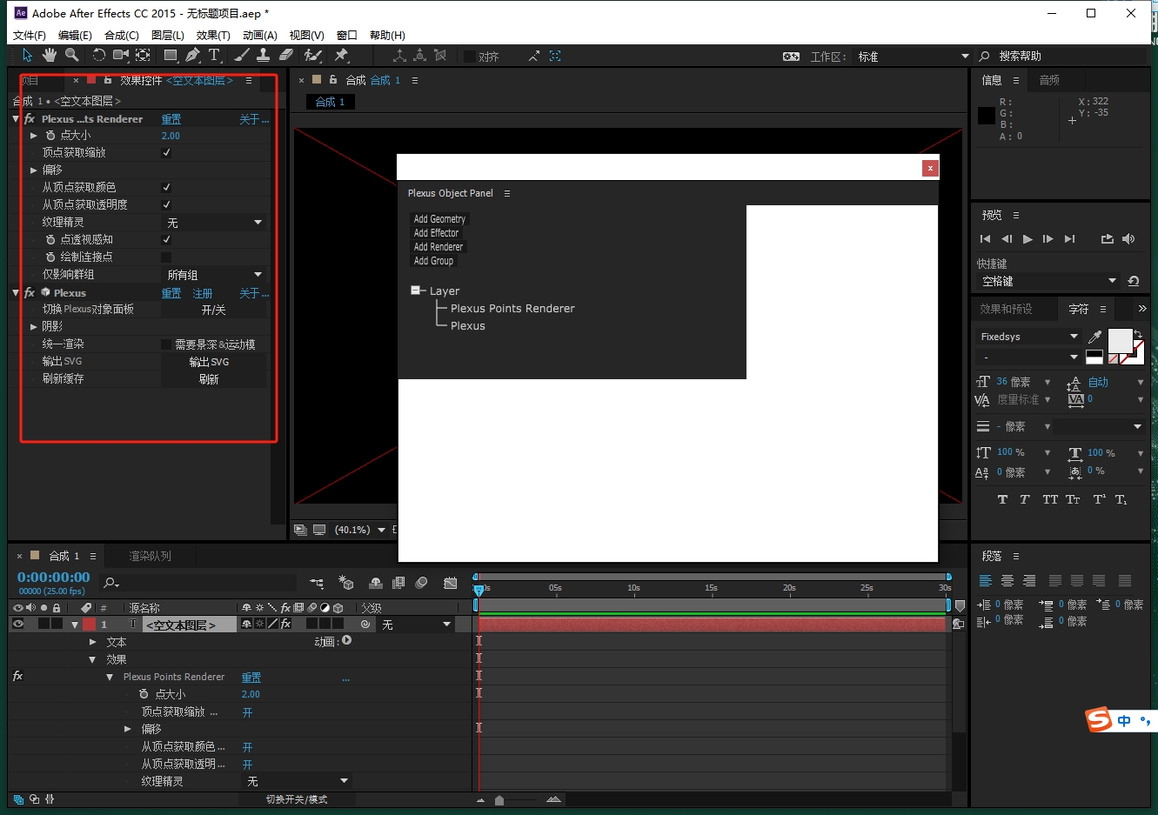Click the eyedropper in the Character panel
The image size is (1158, 815).
(1094, 337)
